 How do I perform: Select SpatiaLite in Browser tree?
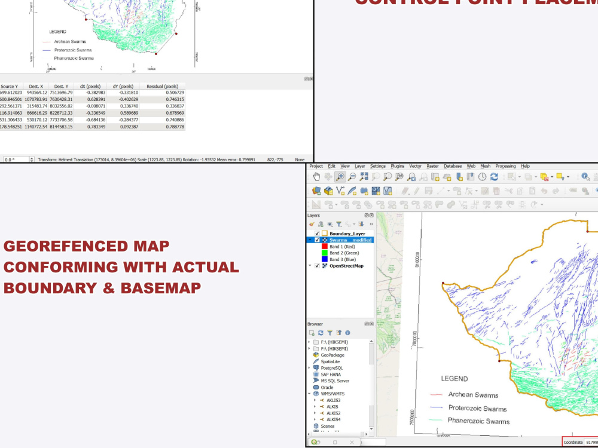(330, 361)
